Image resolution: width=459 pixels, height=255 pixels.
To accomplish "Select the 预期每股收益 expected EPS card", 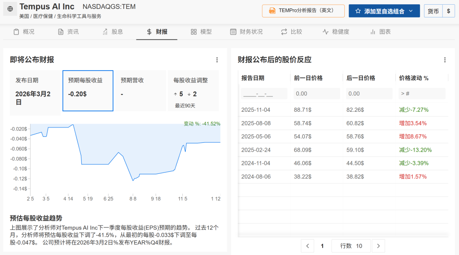I will pyautogui.click(x=88, y=91).
